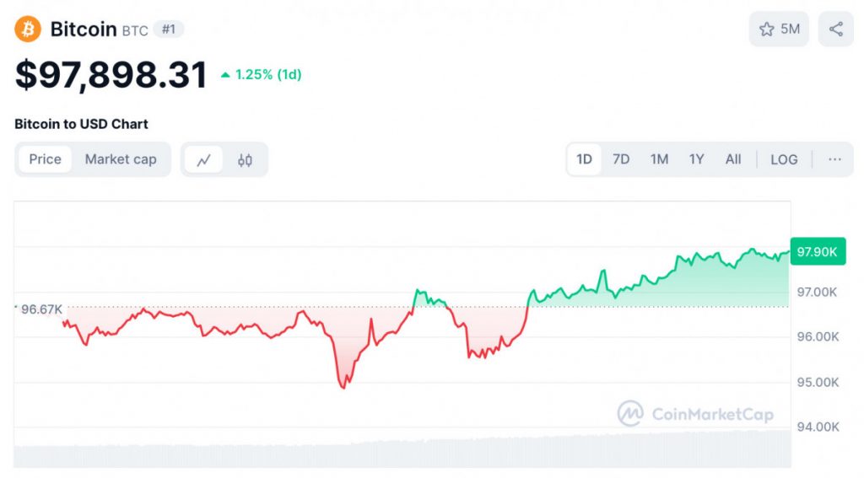Click the 1.25% (1d) change indicator
864x478 pixels.
click(x=262, y=74)
